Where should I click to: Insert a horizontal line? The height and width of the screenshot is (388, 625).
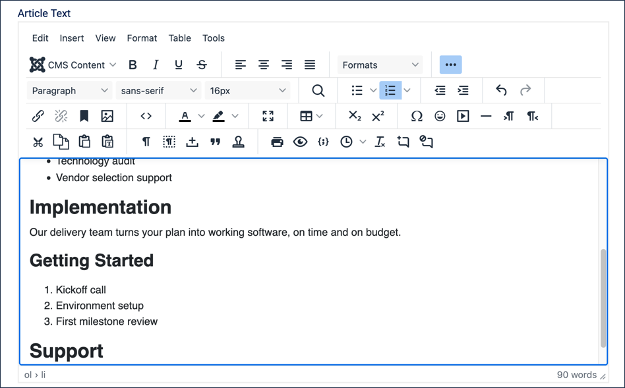point(486,116)
